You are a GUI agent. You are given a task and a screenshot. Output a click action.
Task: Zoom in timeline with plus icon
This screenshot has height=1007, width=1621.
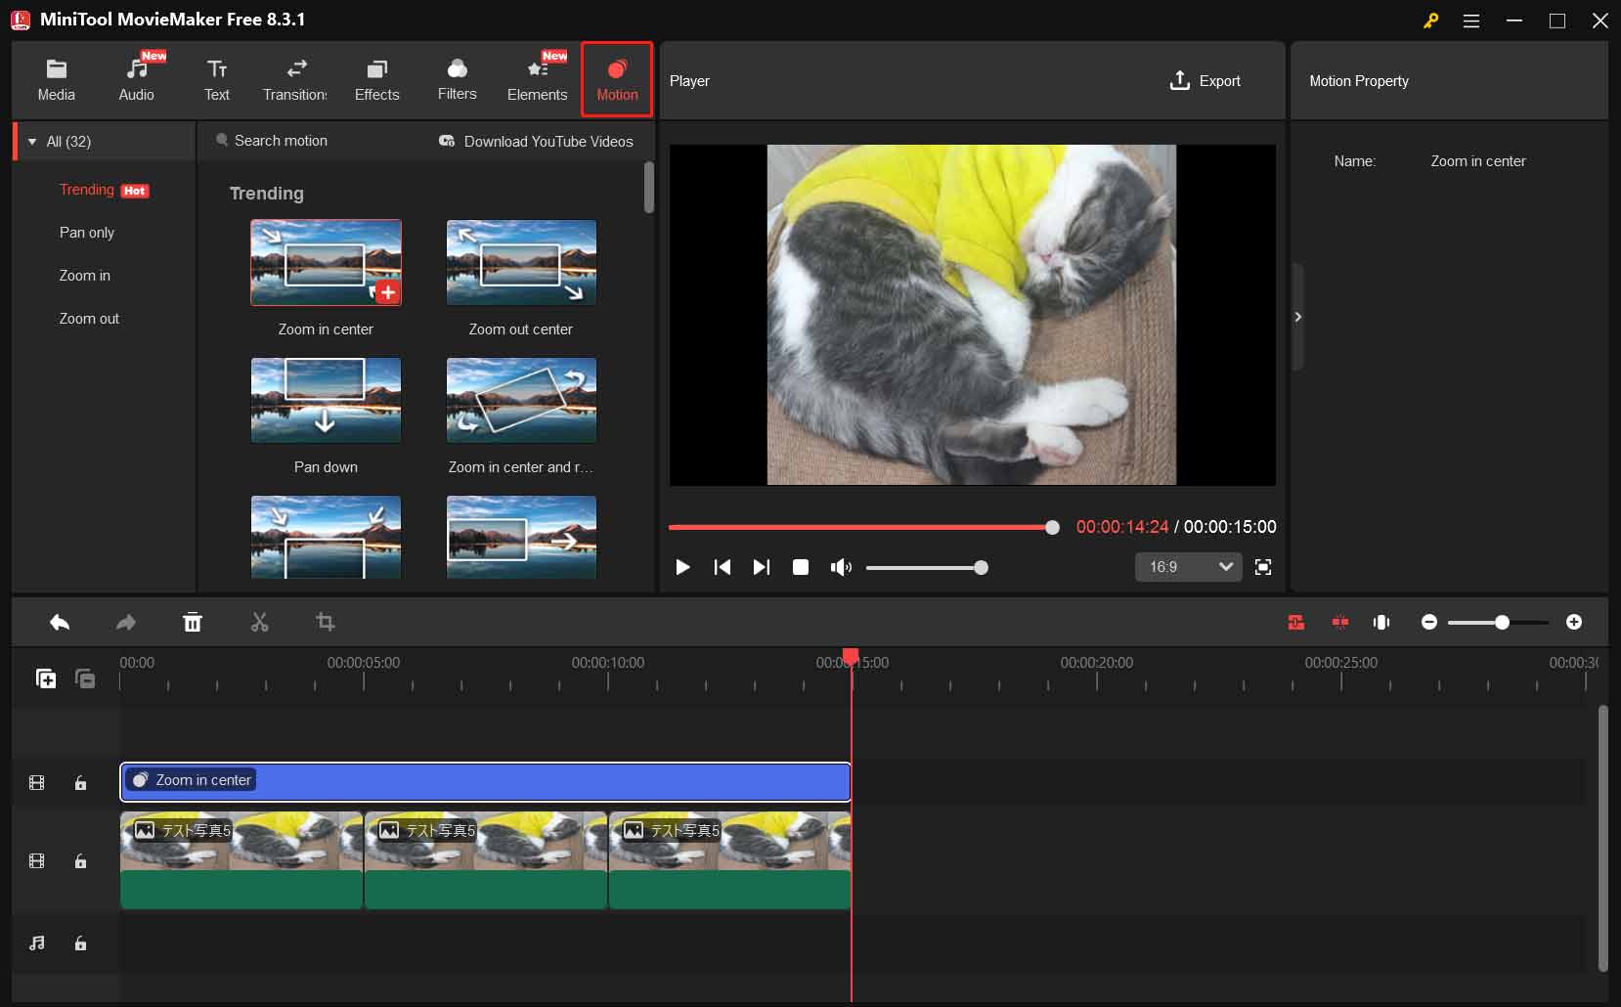tap(1573, 623)
